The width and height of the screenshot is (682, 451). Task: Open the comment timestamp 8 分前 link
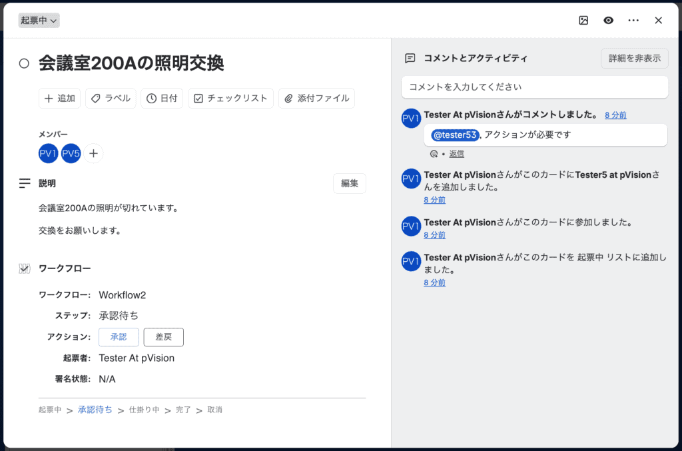pyautogui.click(x=615, y=115)
